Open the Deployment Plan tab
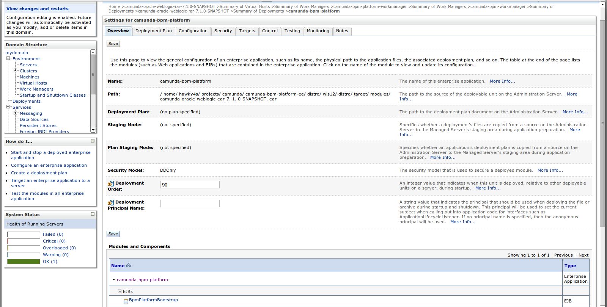Image resolution: width=607 pixels, height=307 pixels. 154,31
